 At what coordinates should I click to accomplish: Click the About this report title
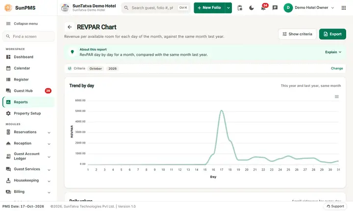(93, 50)
